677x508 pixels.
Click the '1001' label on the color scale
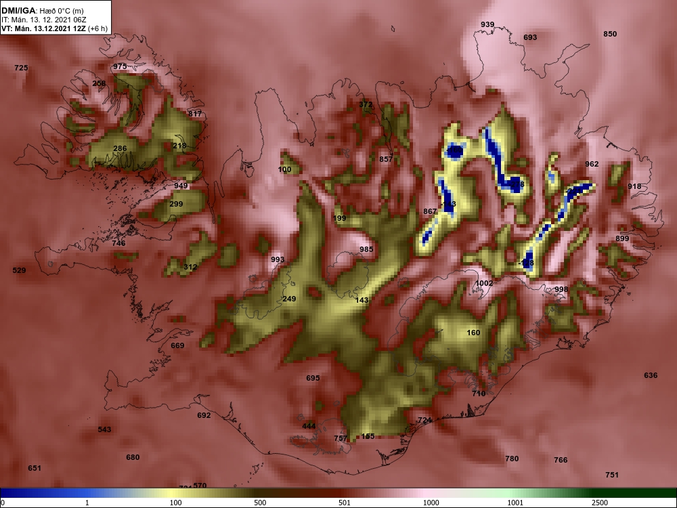(x=515, y=503)
